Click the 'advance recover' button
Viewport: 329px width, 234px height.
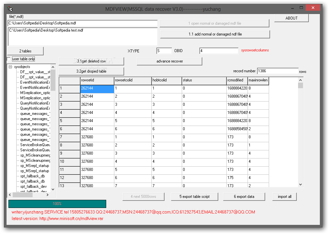tap(169, 61)
